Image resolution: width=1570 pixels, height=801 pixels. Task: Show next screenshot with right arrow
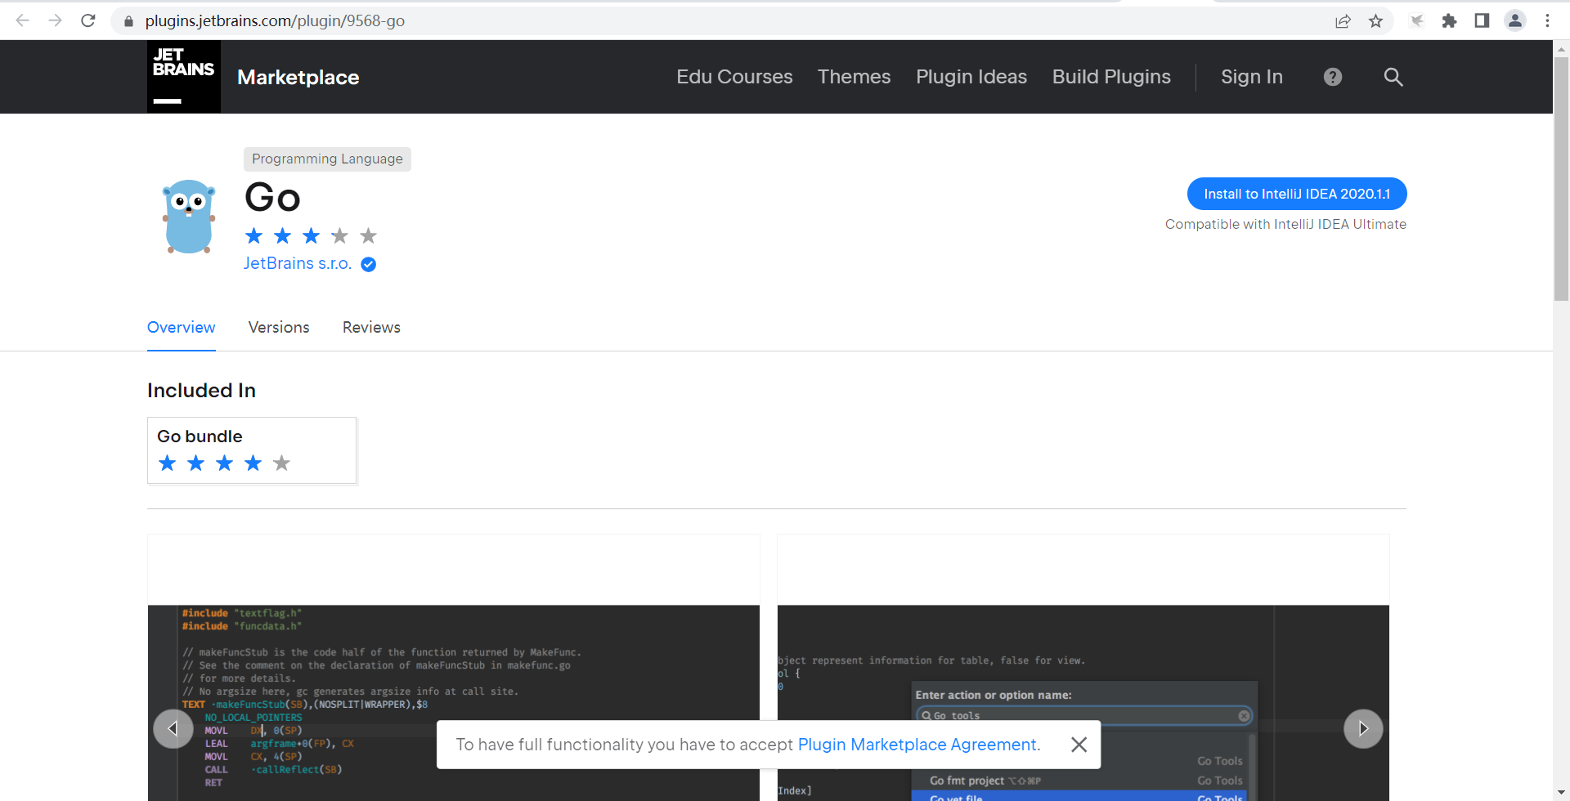pos(1363,728)
